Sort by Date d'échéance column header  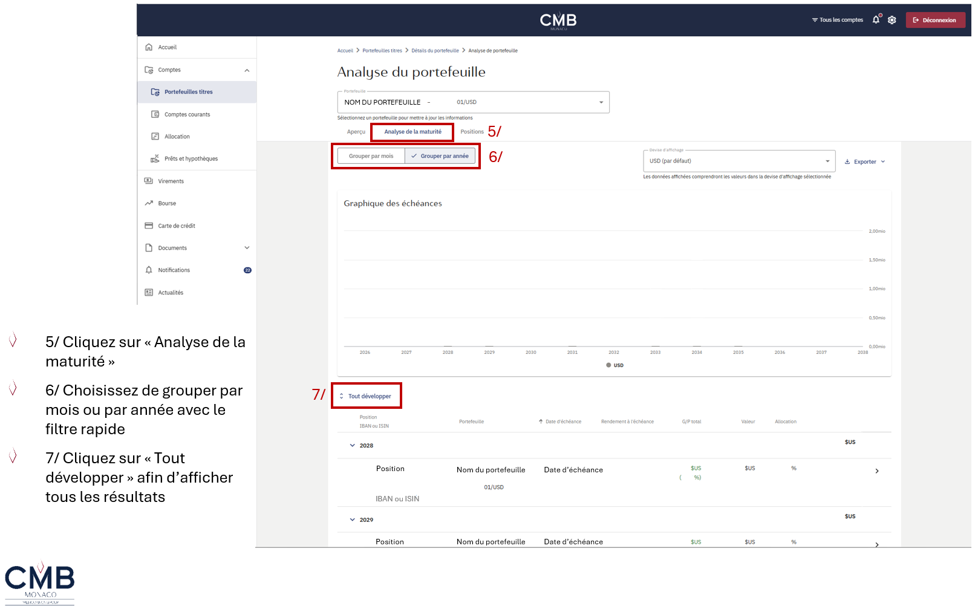[560, 422]
